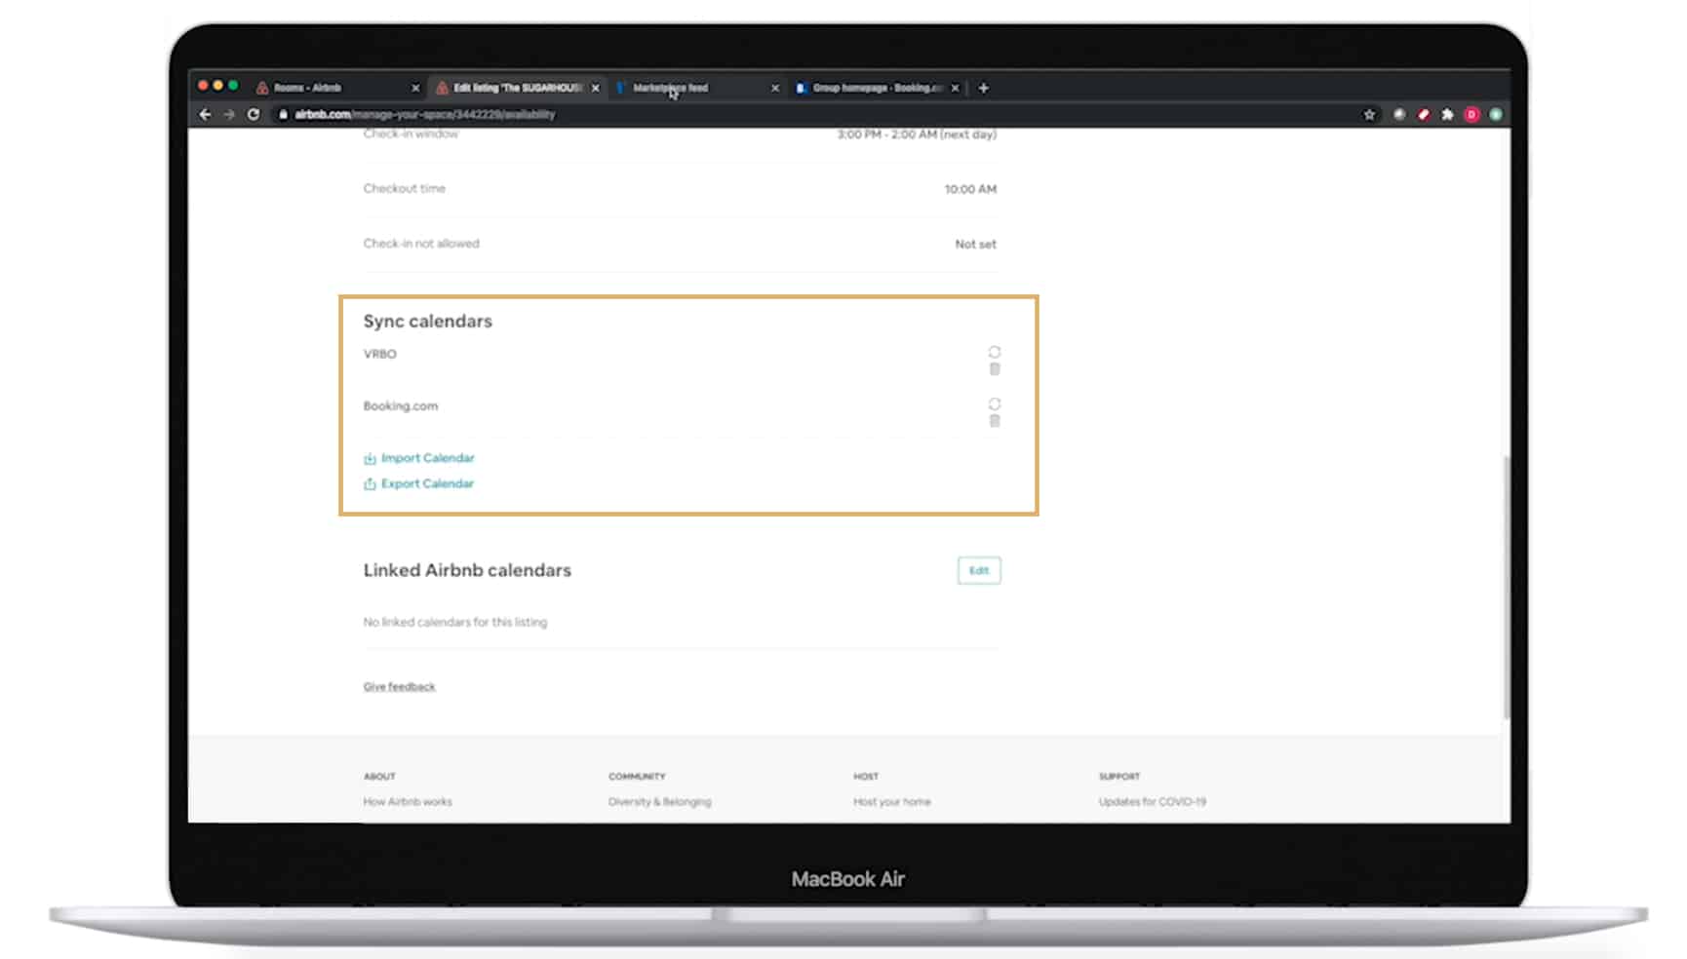Close the Group homepage Booking.com tab
Image resolution: width=1687 pixels, height=959 pixels.
tap(955, 88)
